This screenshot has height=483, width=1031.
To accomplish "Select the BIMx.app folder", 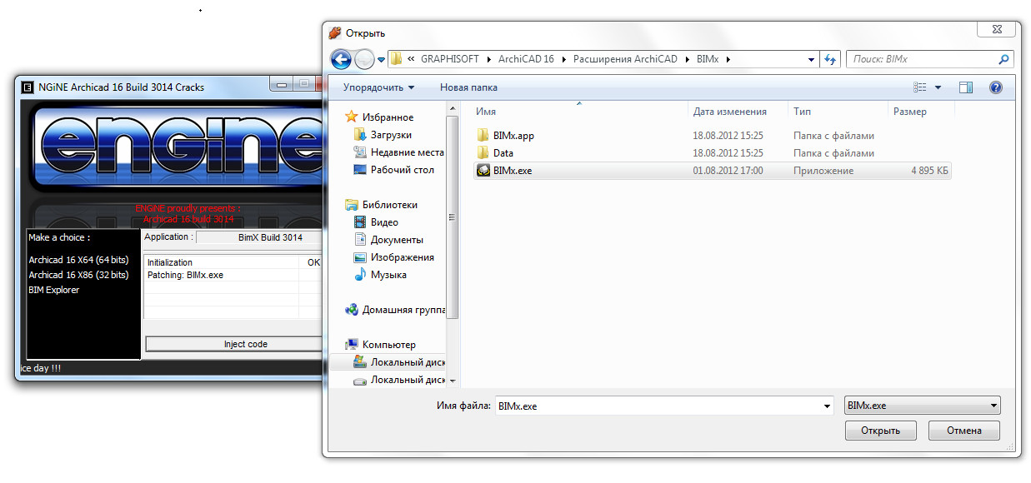I will pos(513,135).
